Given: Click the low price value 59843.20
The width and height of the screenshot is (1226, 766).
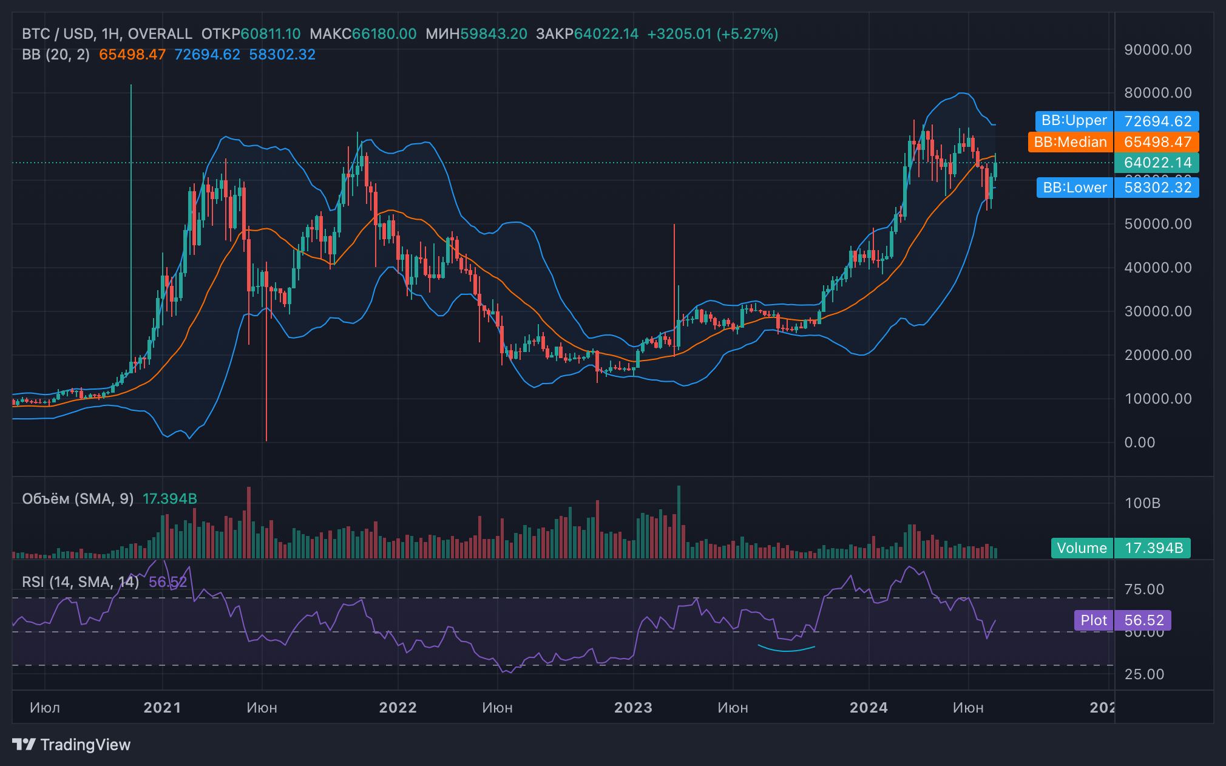Looking at the screenshot, I should tap(493, 34).
